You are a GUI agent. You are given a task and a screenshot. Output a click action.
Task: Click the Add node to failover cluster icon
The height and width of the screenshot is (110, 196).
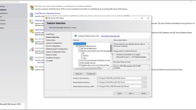(x=32, y=50)
